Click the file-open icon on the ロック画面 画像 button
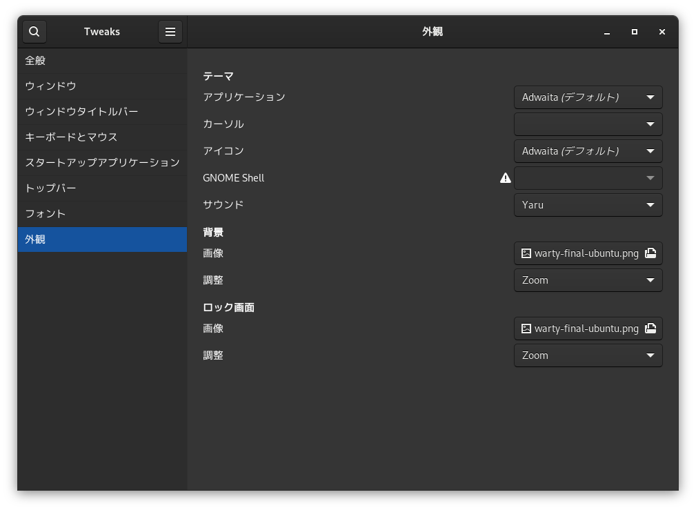 (x=650, y=328)
